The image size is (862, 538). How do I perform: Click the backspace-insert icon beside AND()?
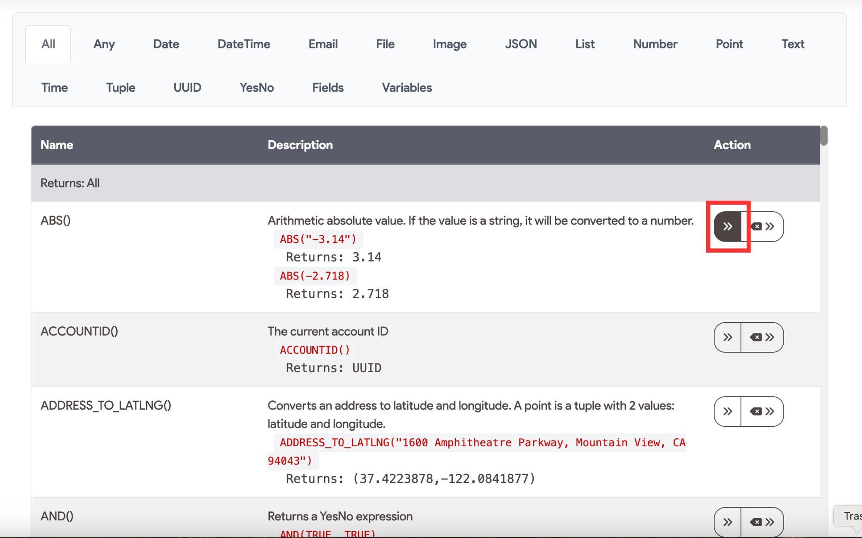click(763, 522)
